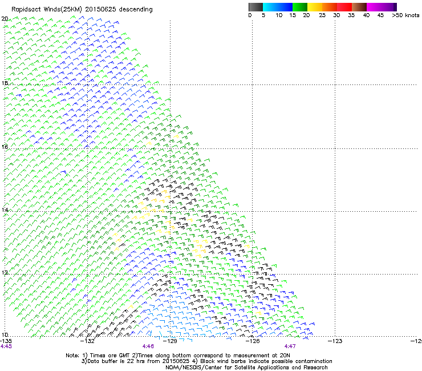Click the latitude label '16'
Screen dimensions: 422x371
click(5, 147)
